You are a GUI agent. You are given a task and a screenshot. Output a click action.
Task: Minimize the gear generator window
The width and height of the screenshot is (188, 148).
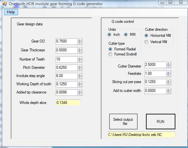click(x=162, y=3)
